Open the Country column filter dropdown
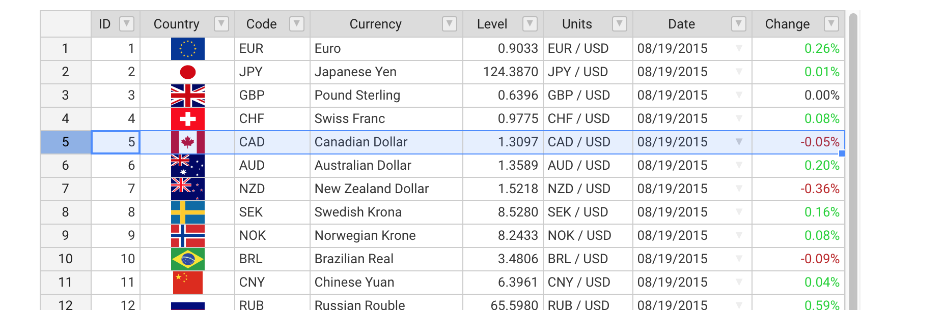 [221, 24]
